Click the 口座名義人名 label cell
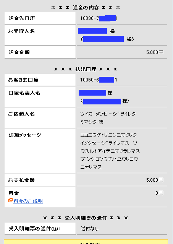173x244 pixels. click(40, 97)
